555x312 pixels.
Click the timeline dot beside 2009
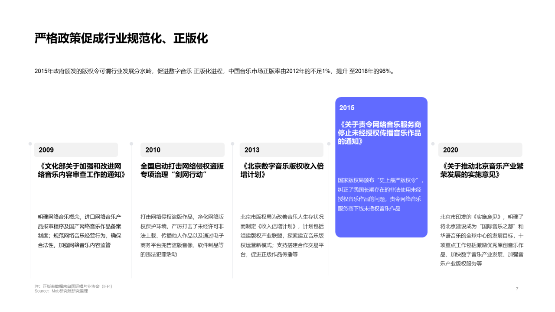[x=30, y=143]
